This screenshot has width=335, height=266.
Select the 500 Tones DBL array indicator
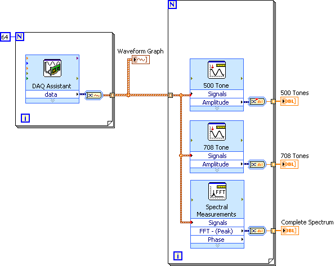tap(289, 101)
